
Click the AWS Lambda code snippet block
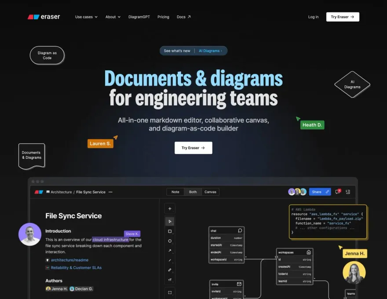tap(328, 222)
